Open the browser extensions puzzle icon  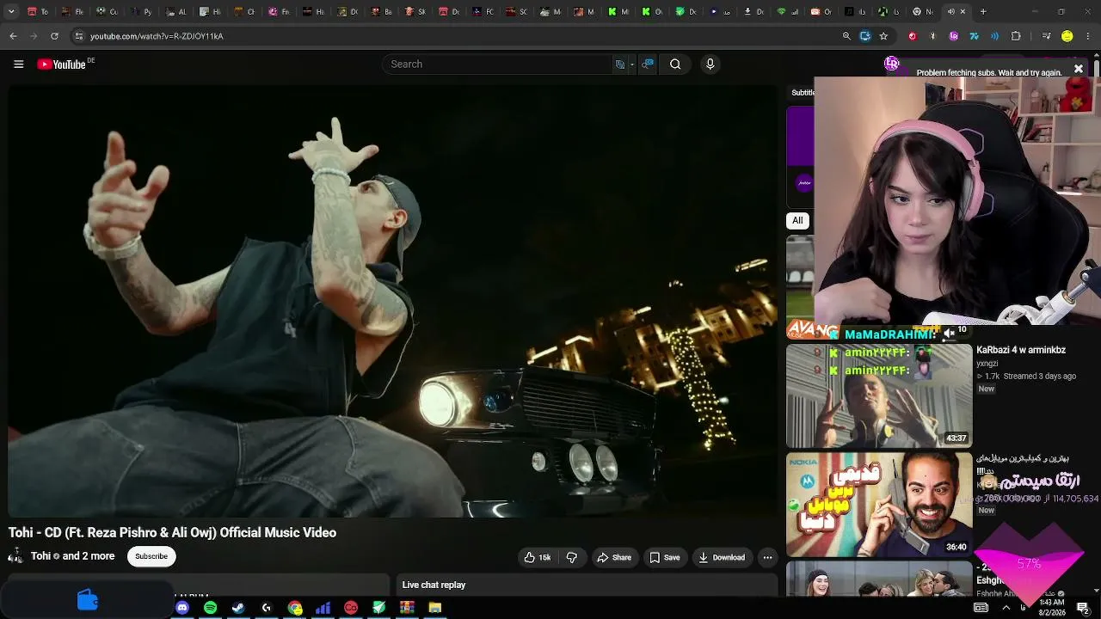[1016, 36]
